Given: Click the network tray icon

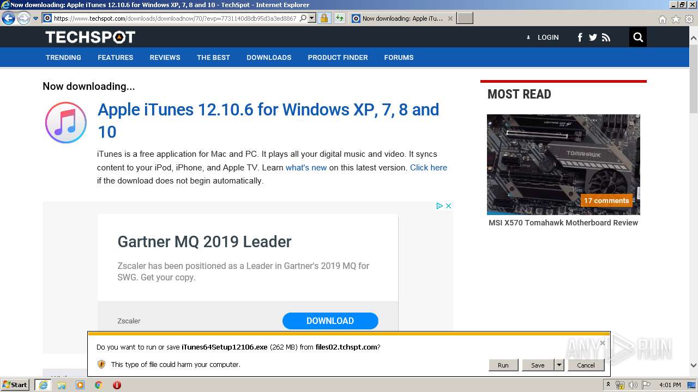Looking at the screenshot, I should tap(620, 385).
